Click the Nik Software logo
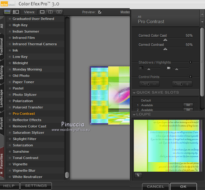 tap(8, 4)
